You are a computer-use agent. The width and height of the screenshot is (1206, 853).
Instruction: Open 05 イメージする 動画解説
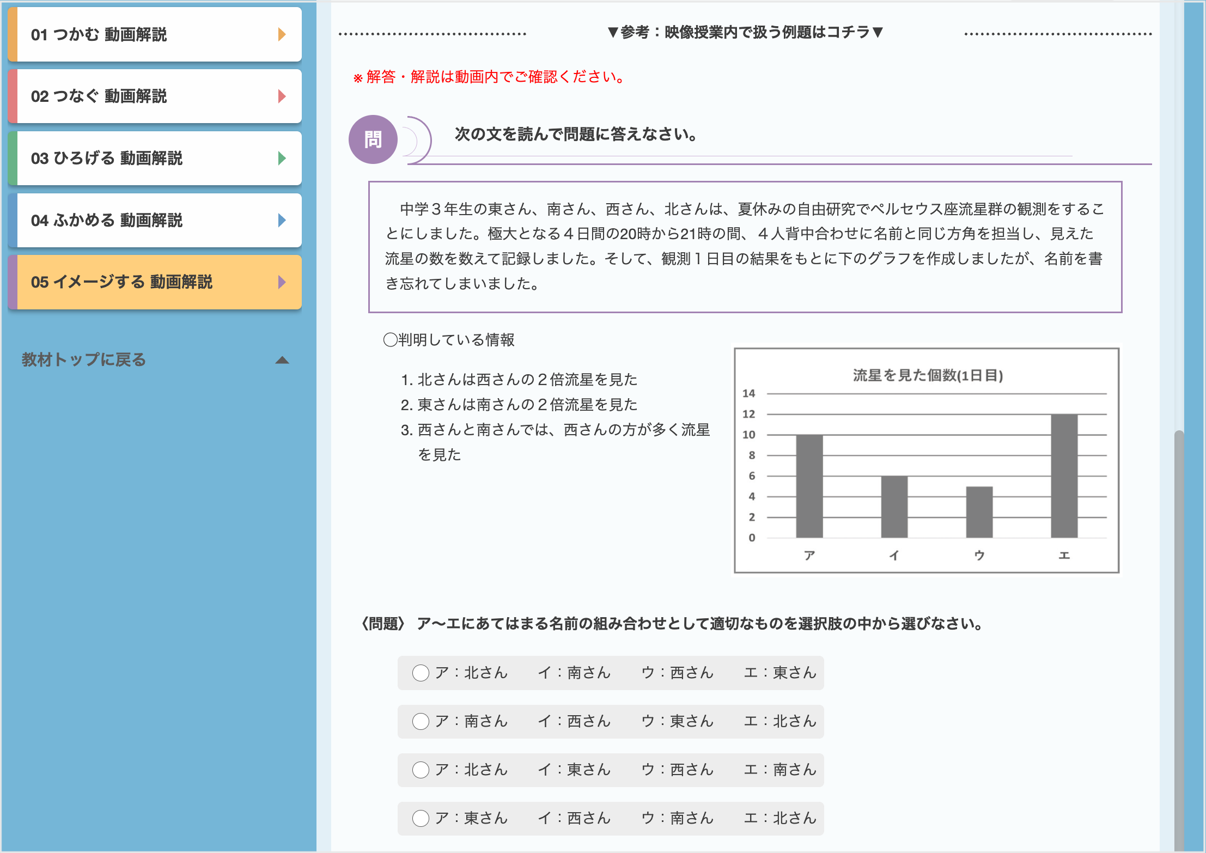(x=155, y=282)
